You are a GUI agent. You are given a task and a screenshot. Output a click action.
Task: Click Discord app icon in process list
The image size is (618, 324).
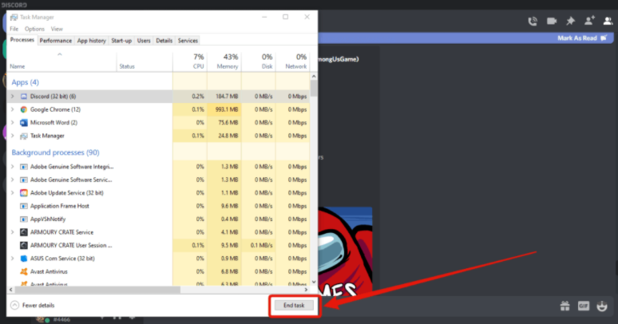[x=24, y=97]
